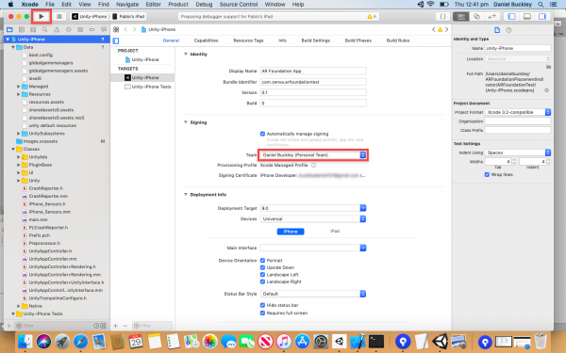Switch to the Build Settings tab
The image size is (566, 353).
(315, 40)
